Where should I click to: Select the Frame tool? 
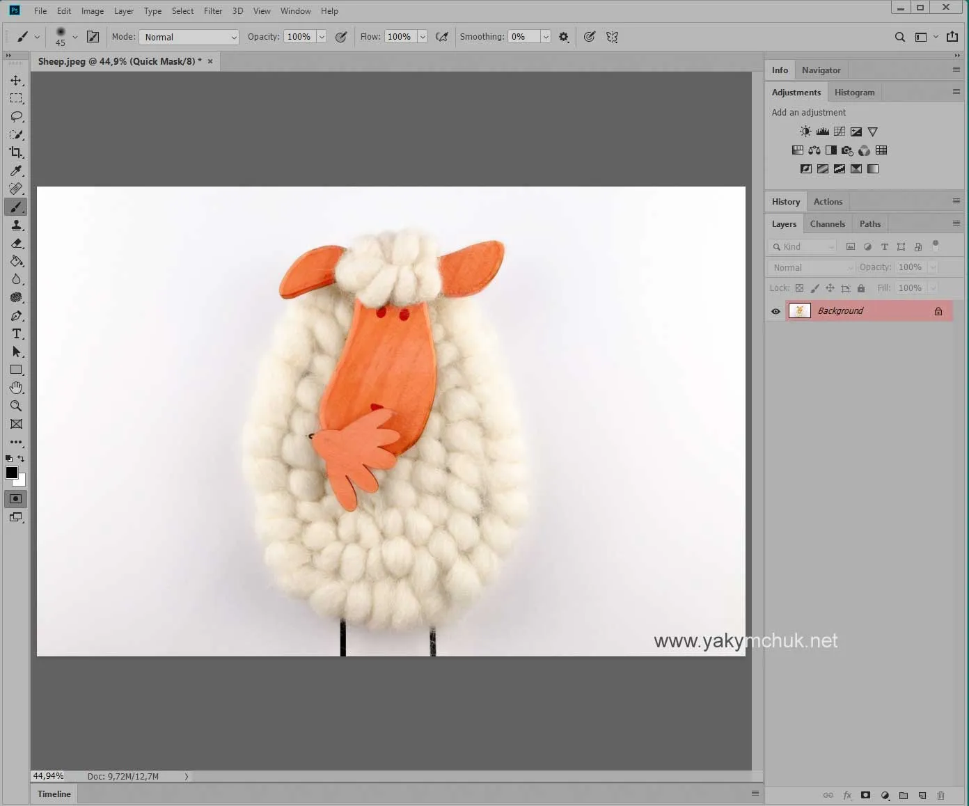(16, 424)
